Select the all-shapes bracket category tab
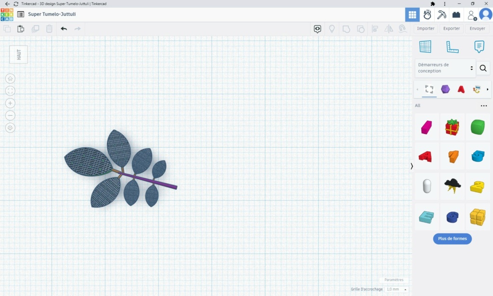Image resolution: width=493 pixels, height=296 pixels. [429, 89]
